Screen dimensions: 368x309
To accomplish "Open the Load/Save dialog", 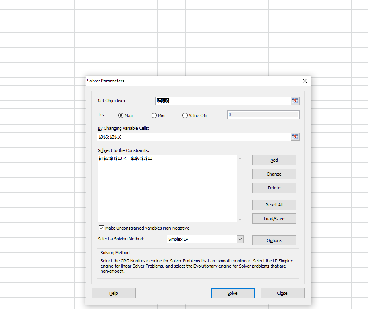I will tap(274, 218).
